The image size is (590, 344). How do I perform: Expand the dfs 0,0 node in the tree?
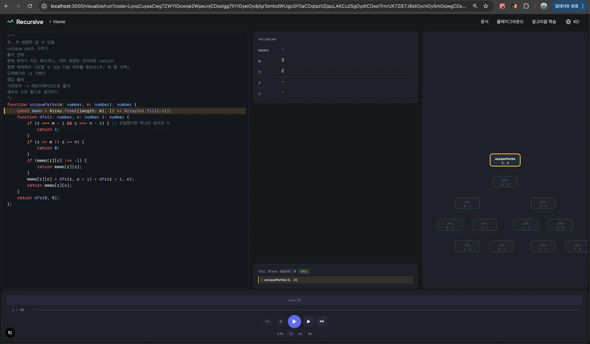(505, 181)
